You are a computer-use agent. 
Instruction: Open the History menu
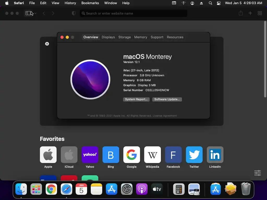coord(70,3)
